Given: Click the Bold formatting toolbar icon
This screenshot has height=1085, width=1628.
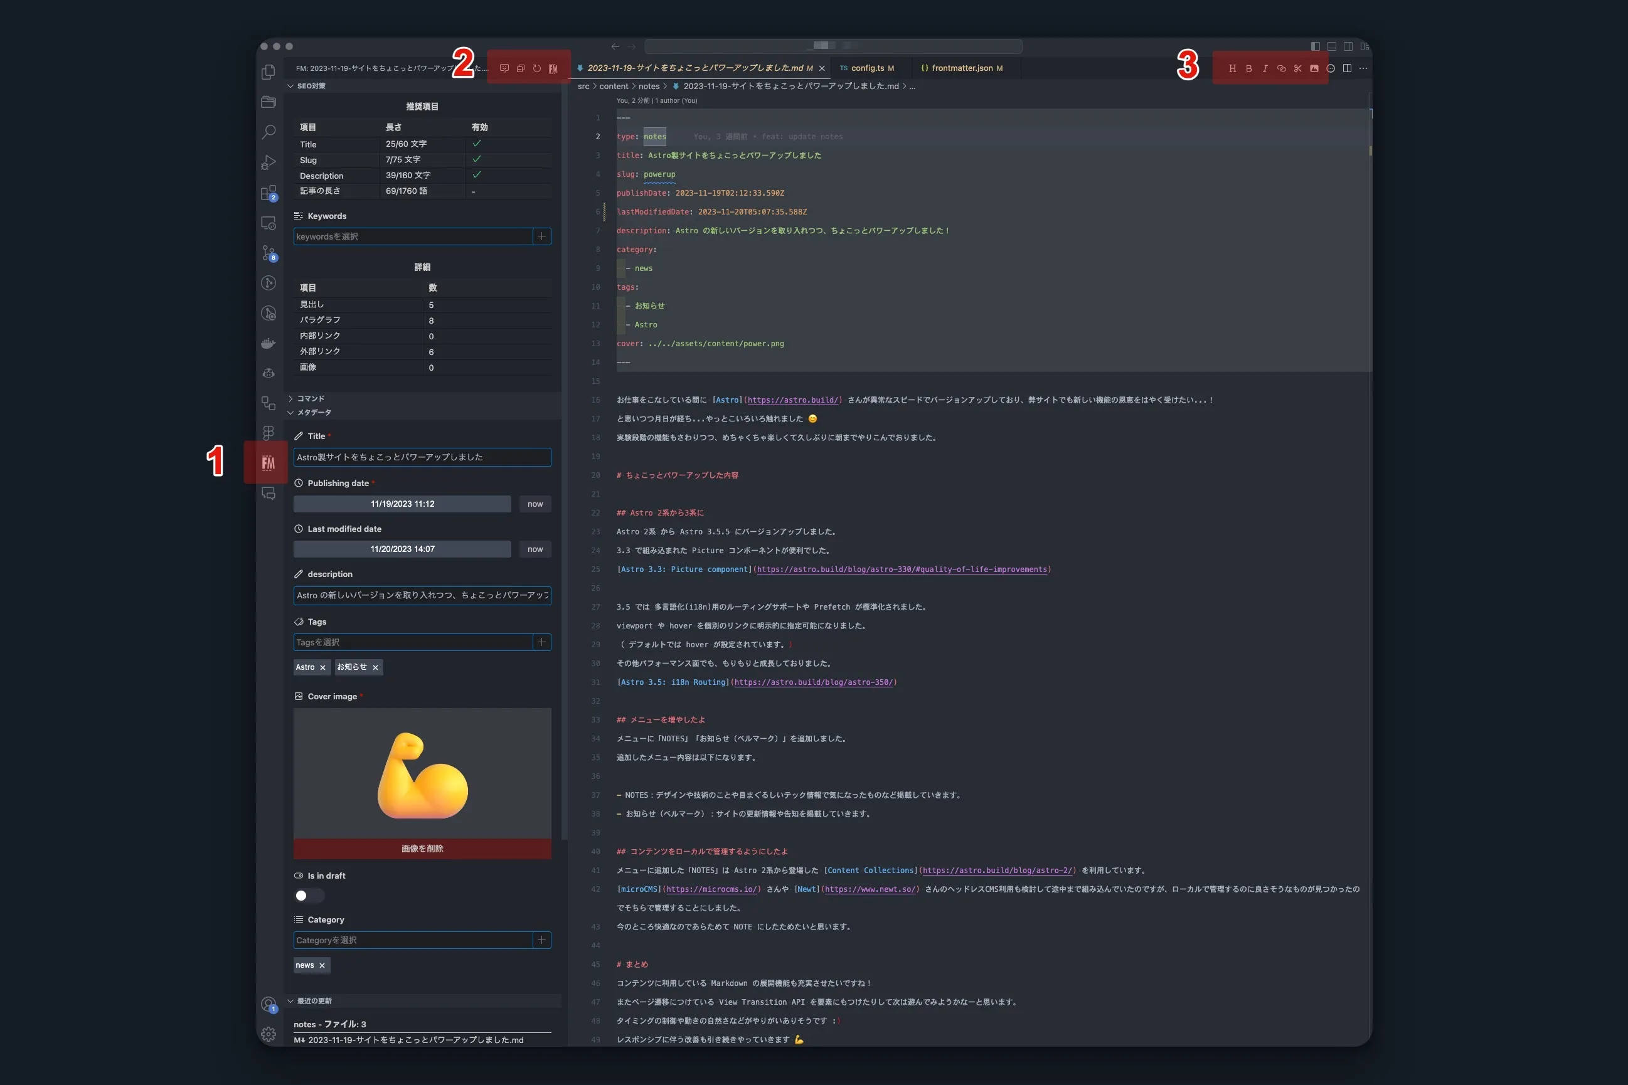Looking at the screenshot, I should click(1248, 68).
